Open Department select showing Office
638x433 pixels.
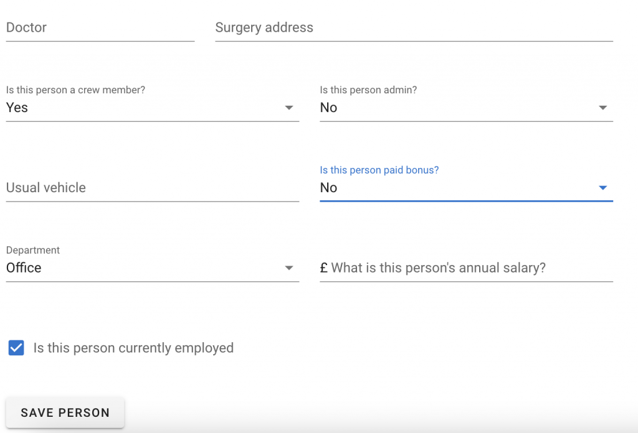(x=143, y=268)
